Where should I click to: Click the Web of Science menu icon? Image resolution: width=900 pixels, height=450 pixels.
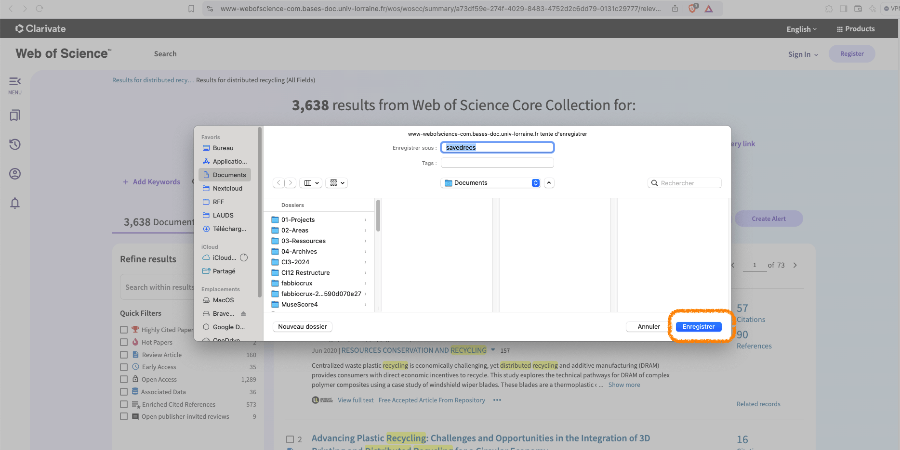(x=15, y=85)
